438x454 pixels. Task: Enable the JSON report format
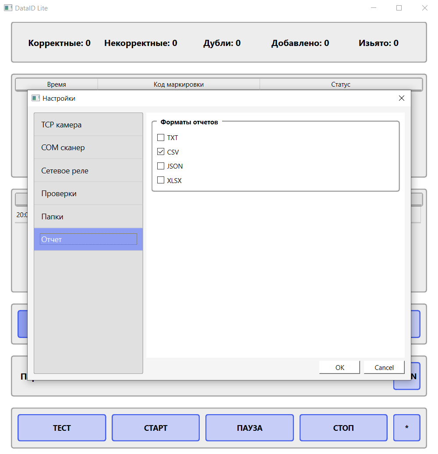160,166
